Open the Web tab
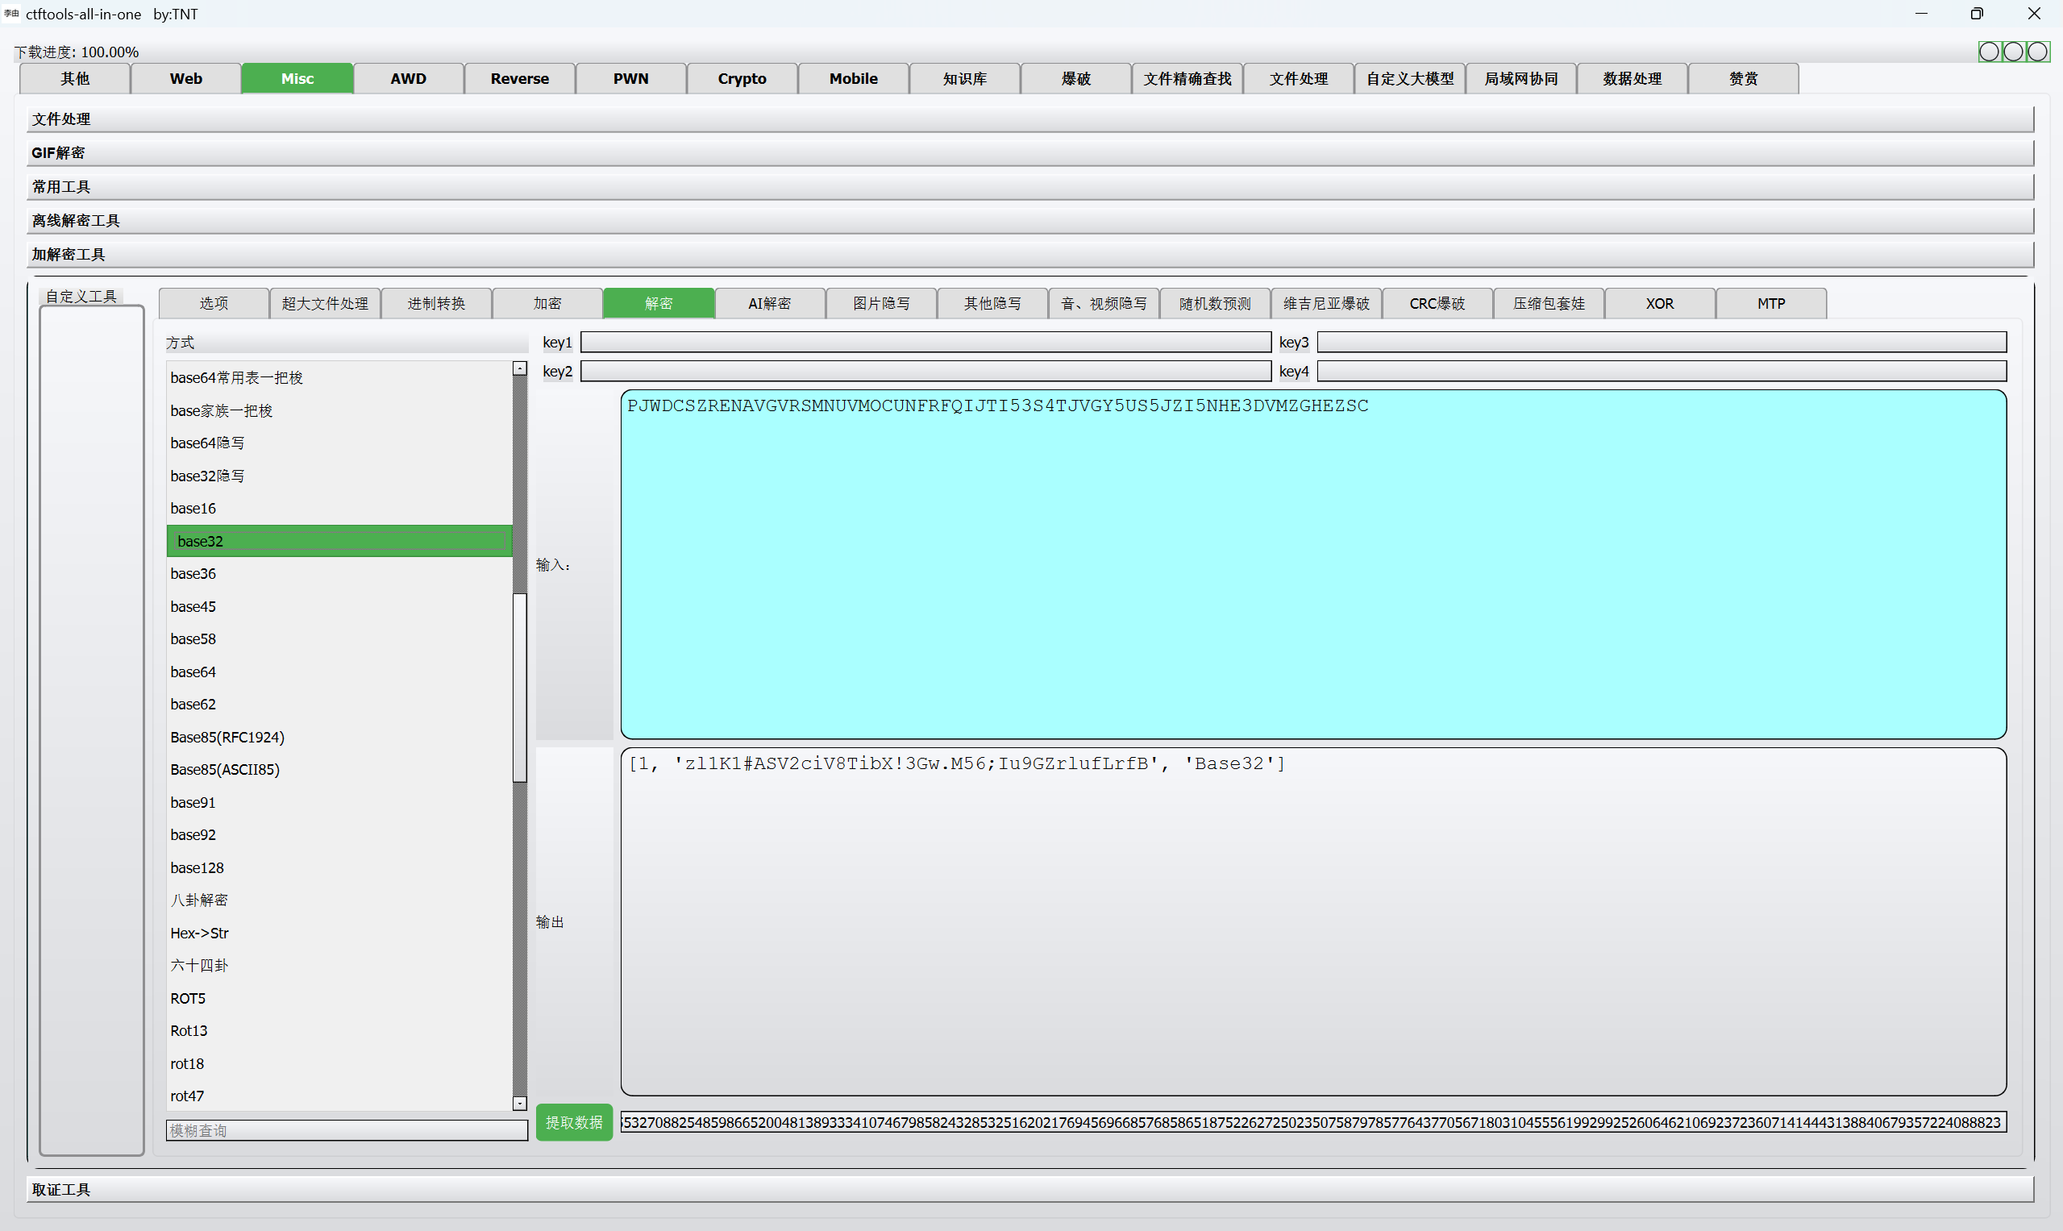 [185, 79]
